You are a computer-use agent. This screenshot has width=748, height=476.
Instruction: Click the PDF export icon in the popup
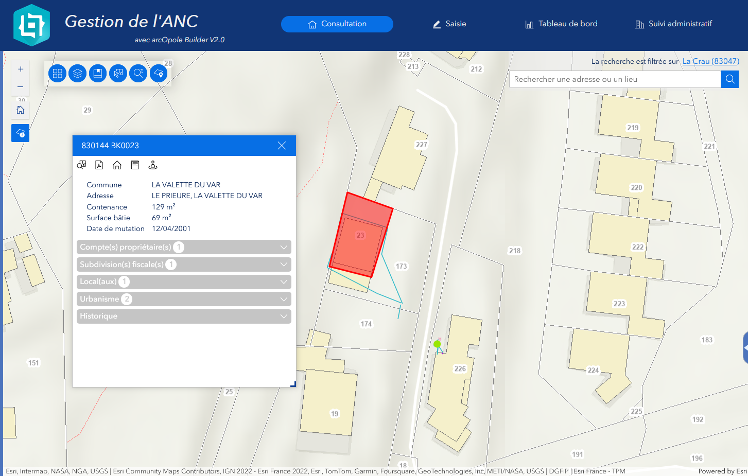[99, 165]
